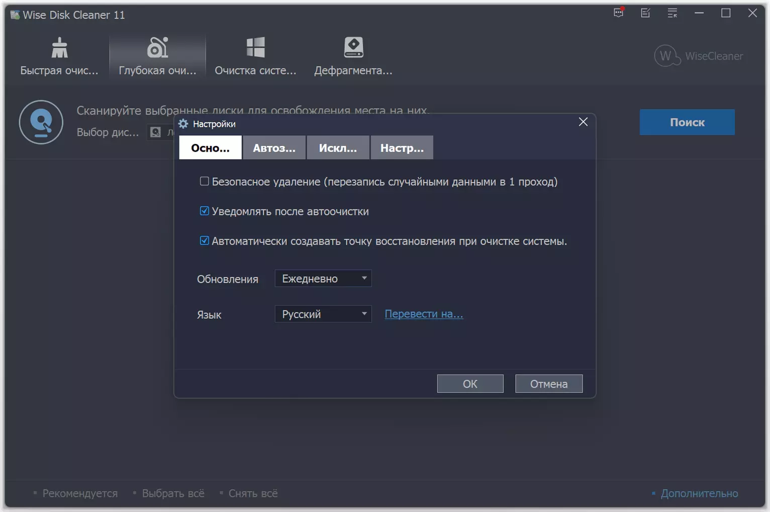Image resolution: width=770 pixels, height=512 pixels.
Task: Enable Безопасное удаление checkbox
Action: pyautogui.click(x=204, y=181)
